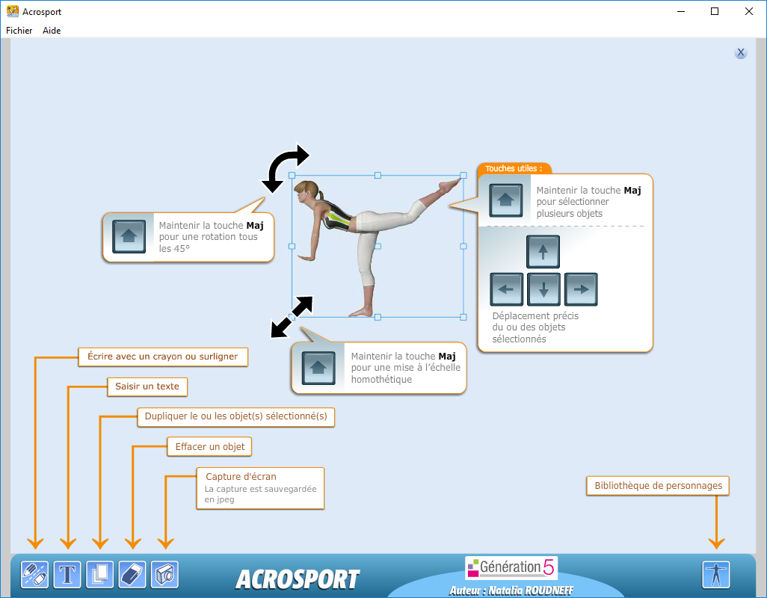Close the help overlay with the X
The width and height of the screenshot is (767, 598).
(740, 52)
